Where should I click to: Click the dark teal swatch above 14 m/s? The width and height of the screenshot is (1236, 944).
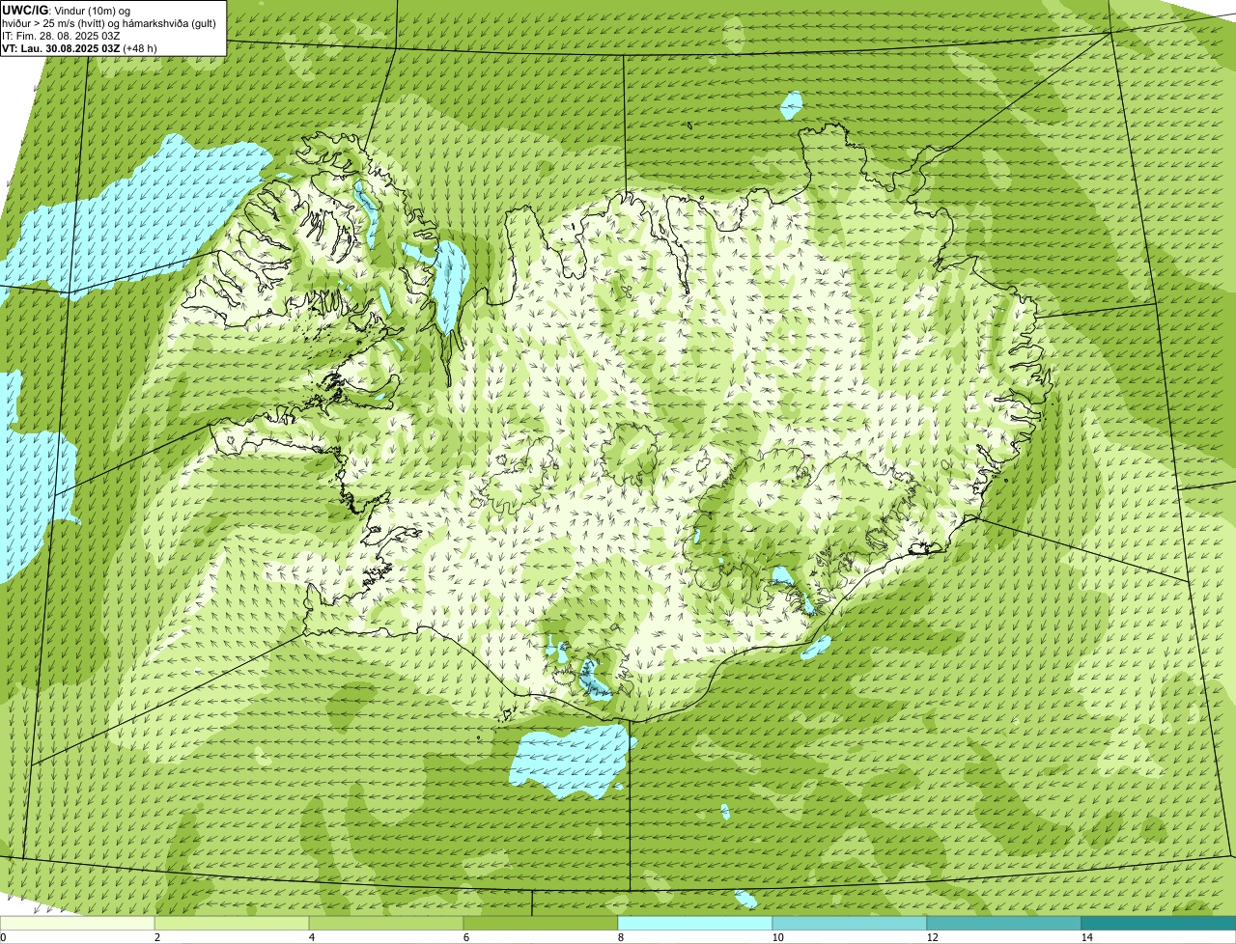coord(1159,923)
